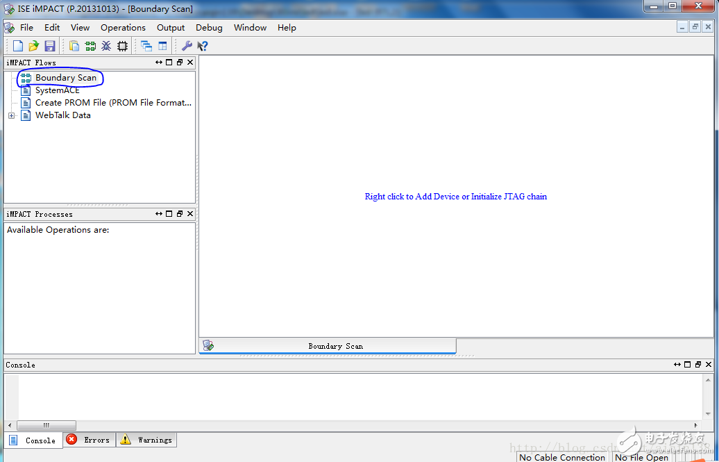719x462 pixels.
Task: Click the Tile Windows toolbar icon
Action: click(x=164, y=45)
